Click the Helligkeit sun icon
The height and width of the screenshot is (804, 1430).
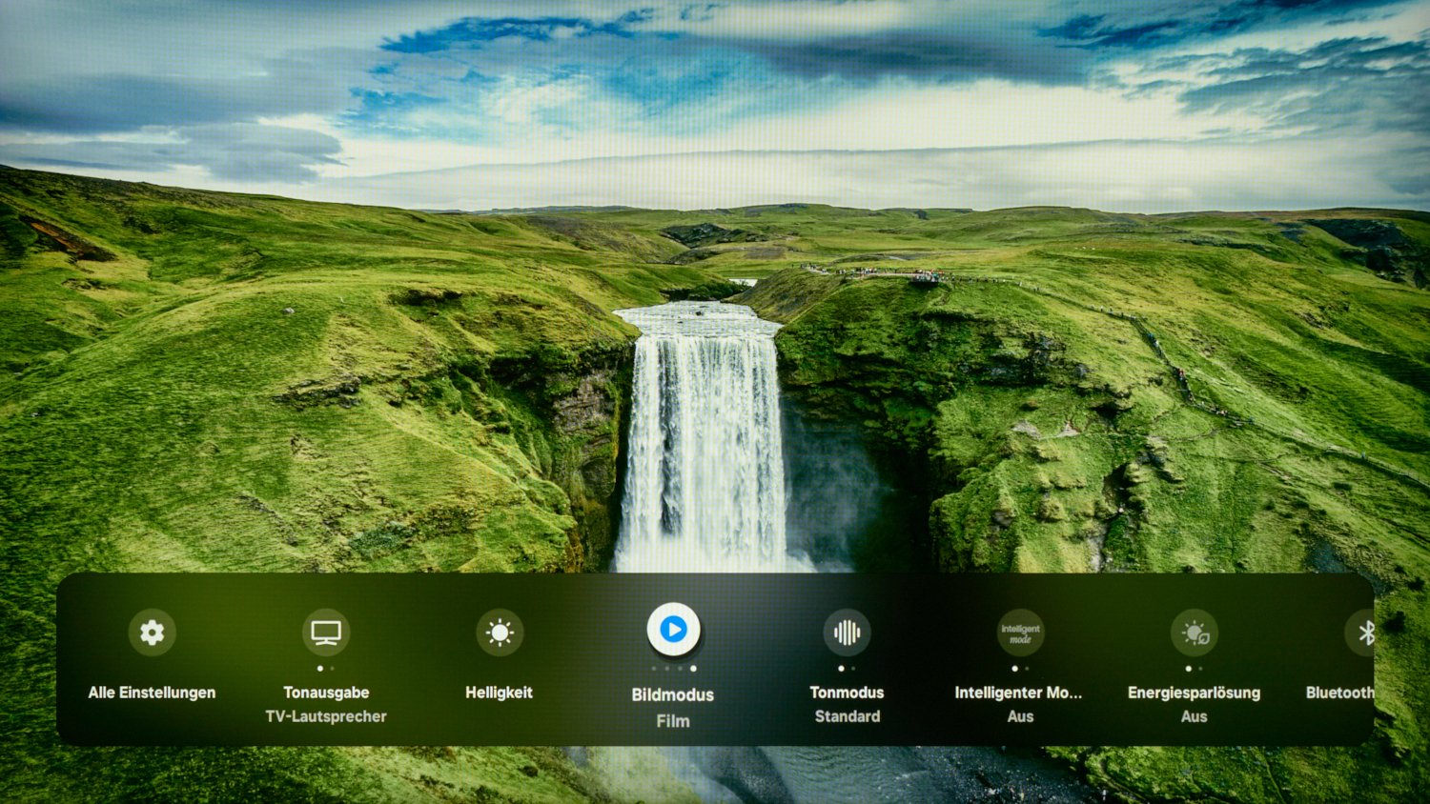pos(500,633)
